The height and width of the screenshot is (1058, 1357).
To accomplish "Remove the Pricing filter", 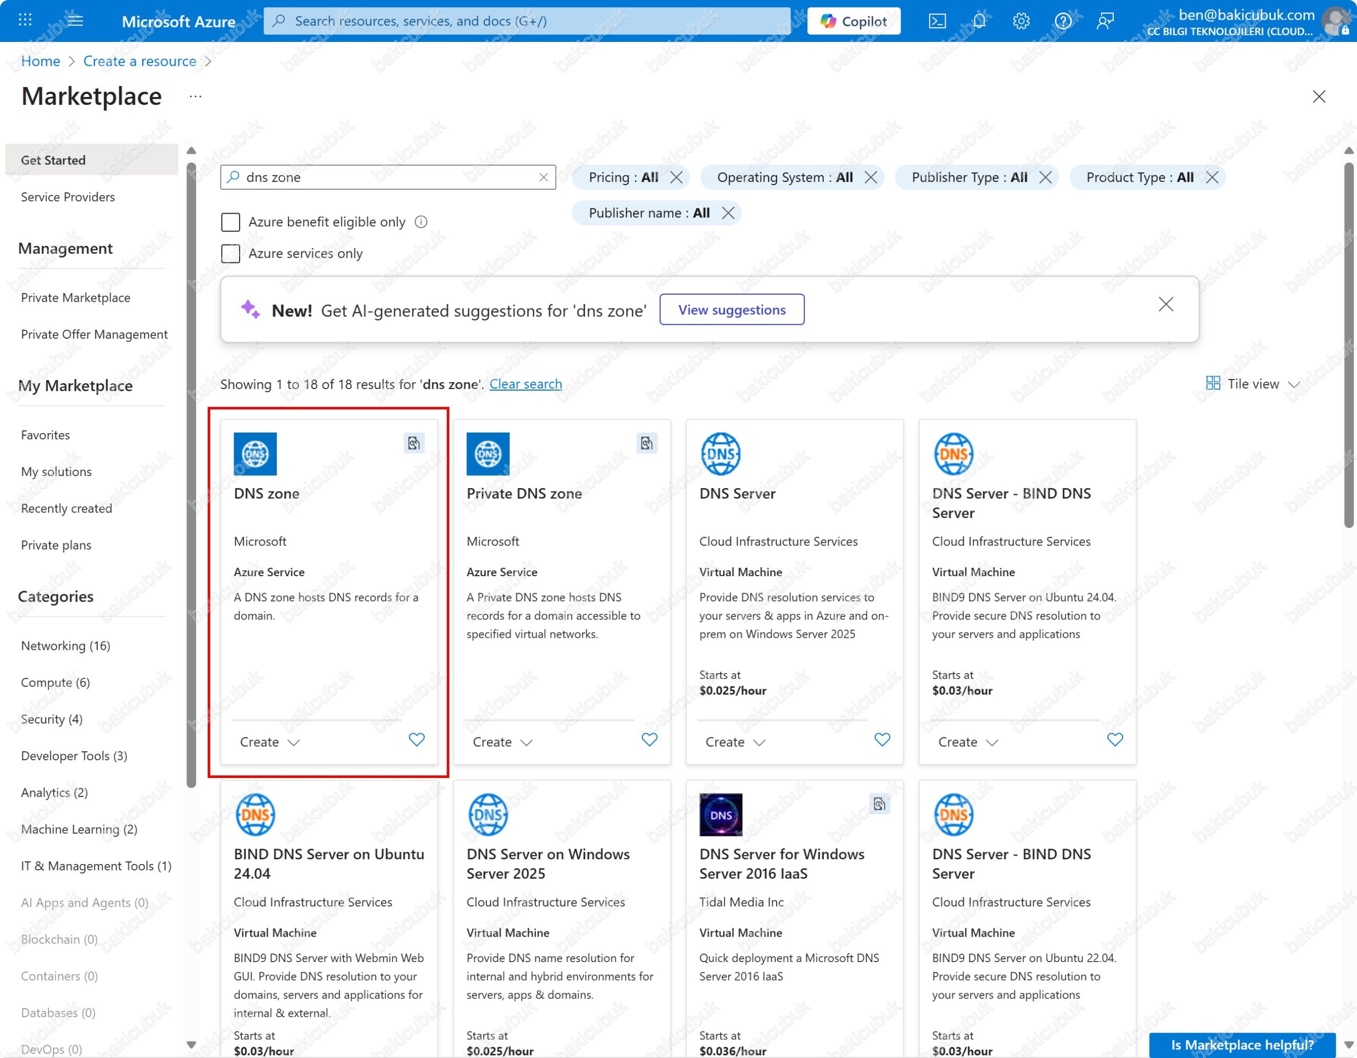I will (x=676, y=178).
